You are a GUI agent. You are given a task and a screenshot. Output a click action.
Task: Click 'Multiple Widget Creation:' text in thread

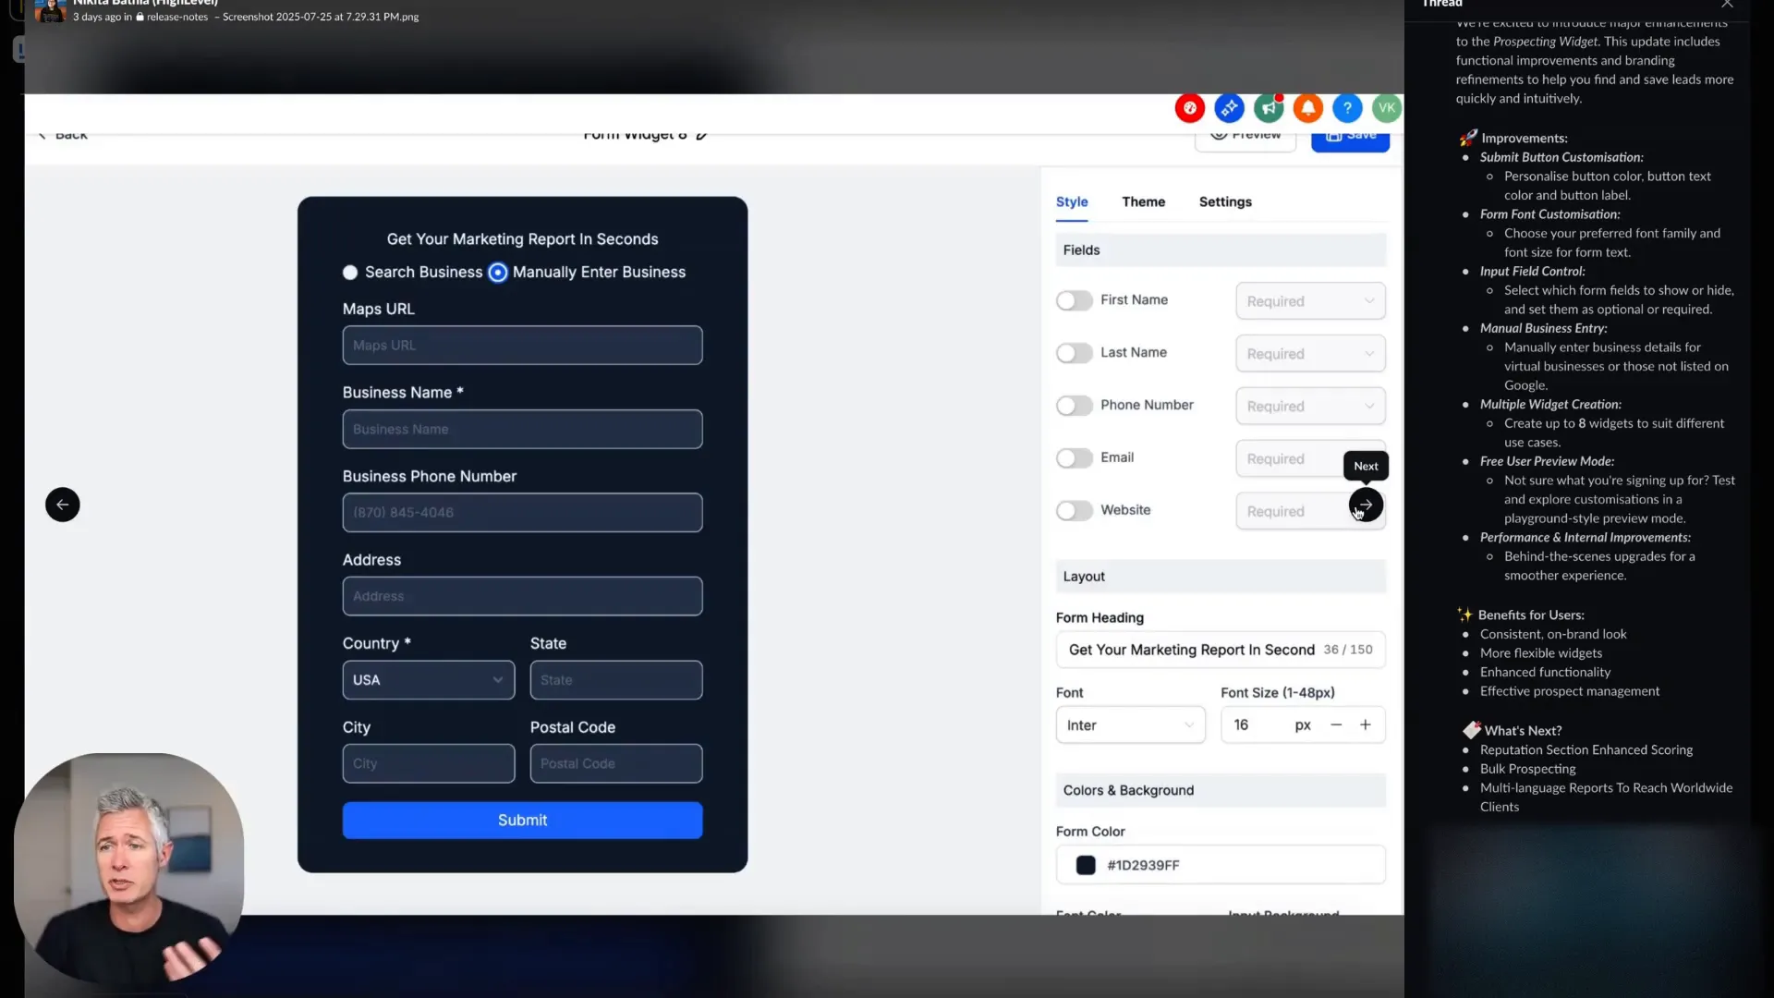click(x=1550, y=405)
